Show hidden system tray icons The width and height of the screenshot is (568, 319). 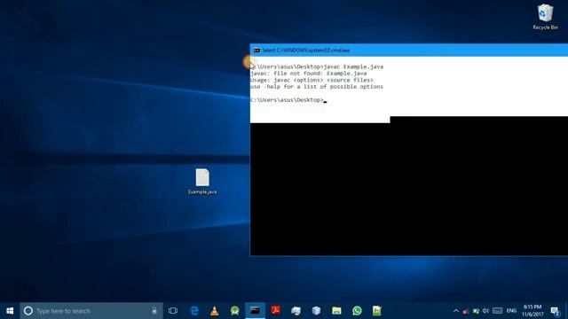(x=456, y=311)
